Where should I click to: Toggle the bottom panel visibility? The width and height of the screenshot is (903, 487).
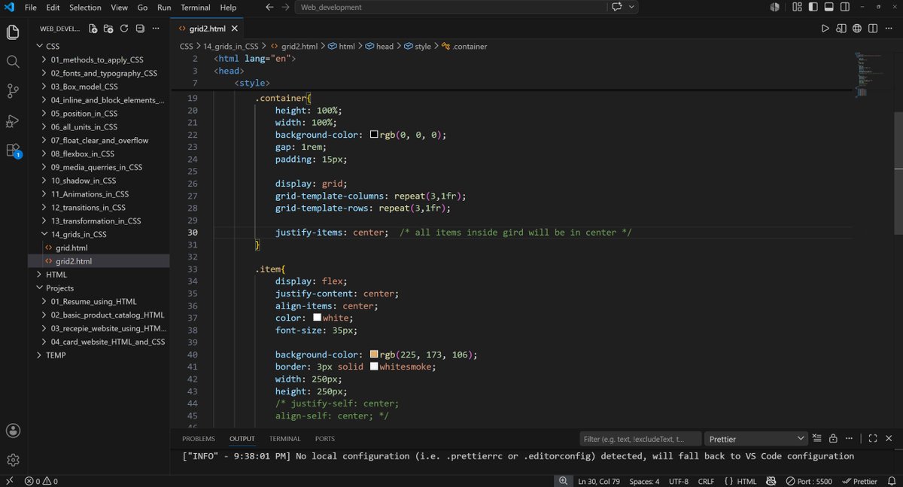click(829, 7)
